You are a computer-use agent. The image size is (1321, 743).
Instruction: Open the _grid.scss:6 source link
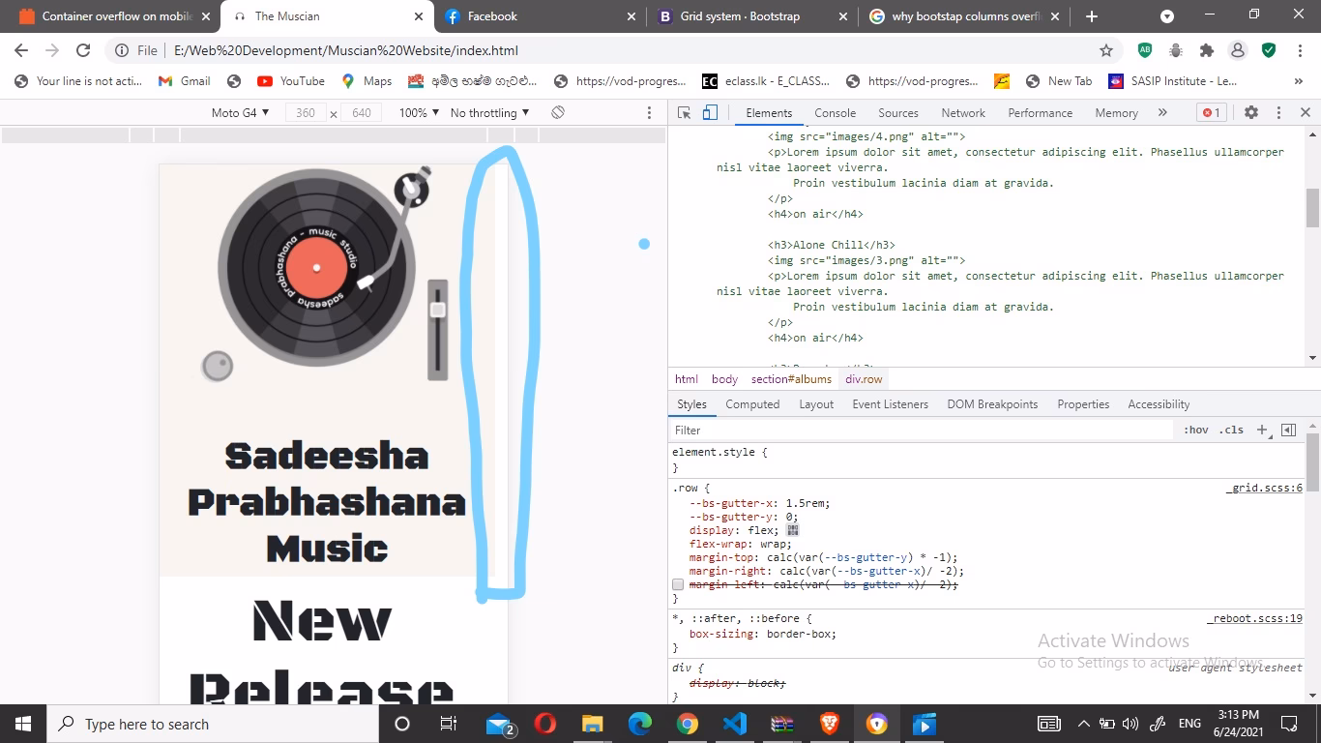pos(1264,488)
